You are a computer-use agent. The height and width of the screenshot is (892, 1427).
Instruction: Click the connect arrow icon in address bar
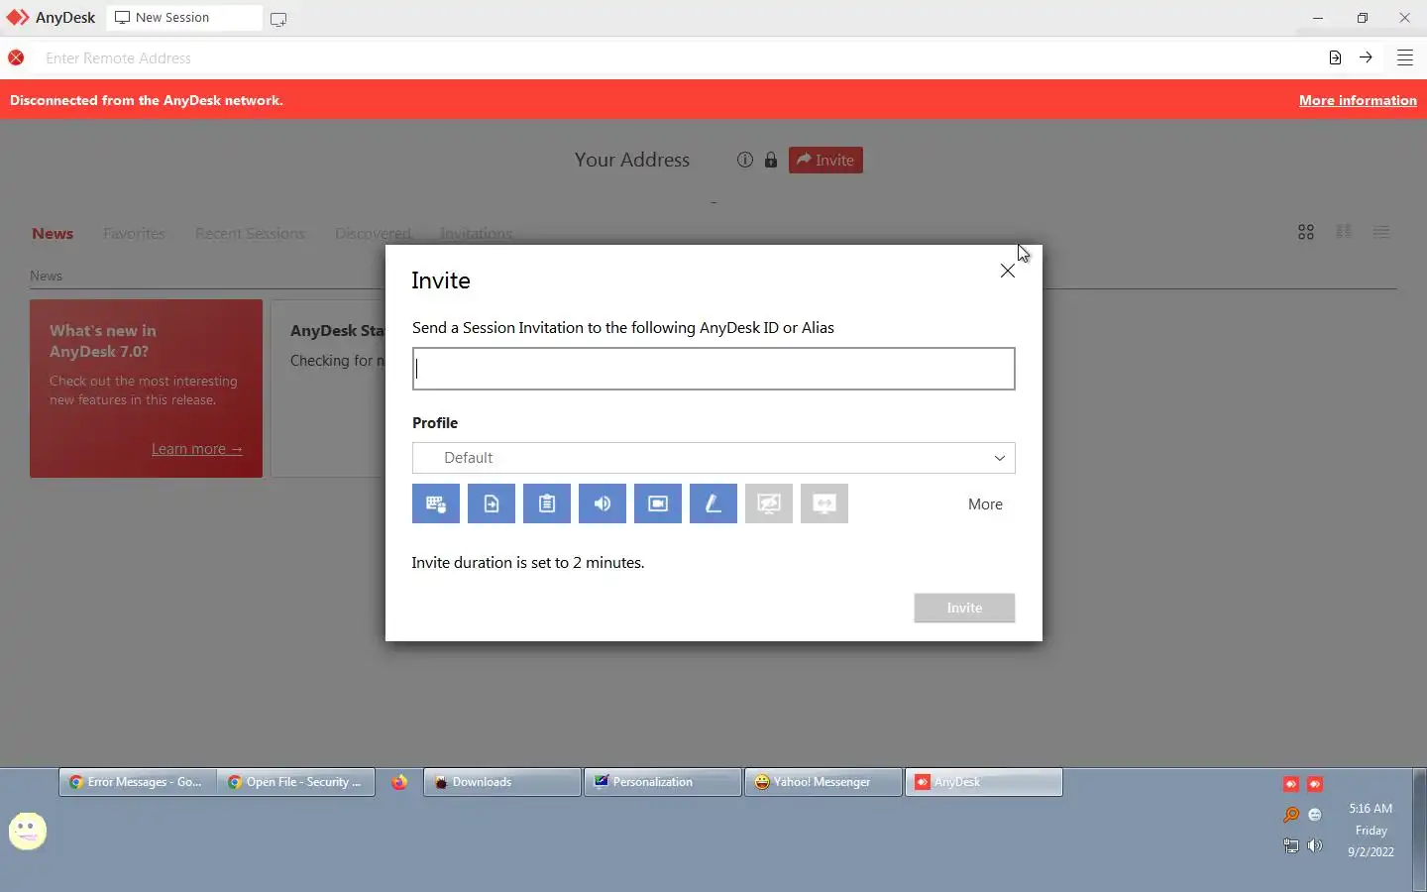coord(1366,57)
